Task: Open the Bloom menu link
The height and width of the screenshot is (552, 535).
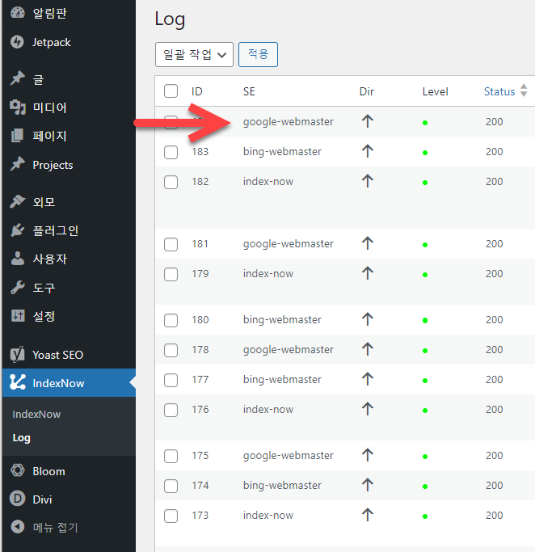Action: pyautogui.click(x=48, y=471)
